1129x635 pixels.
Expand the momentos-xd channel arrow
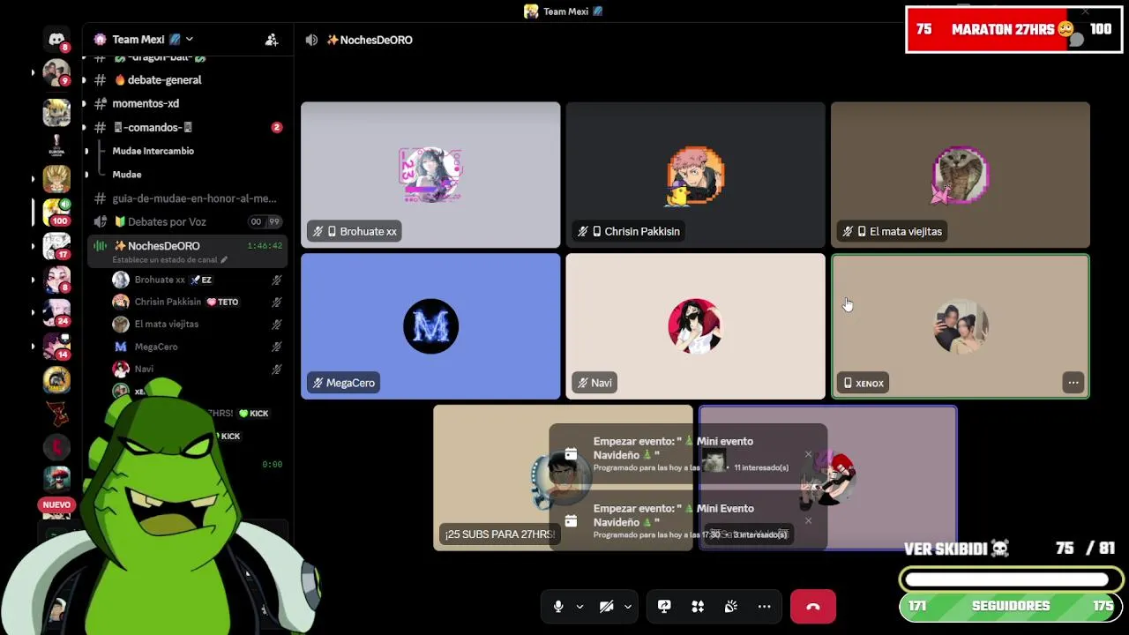point(84,103)
